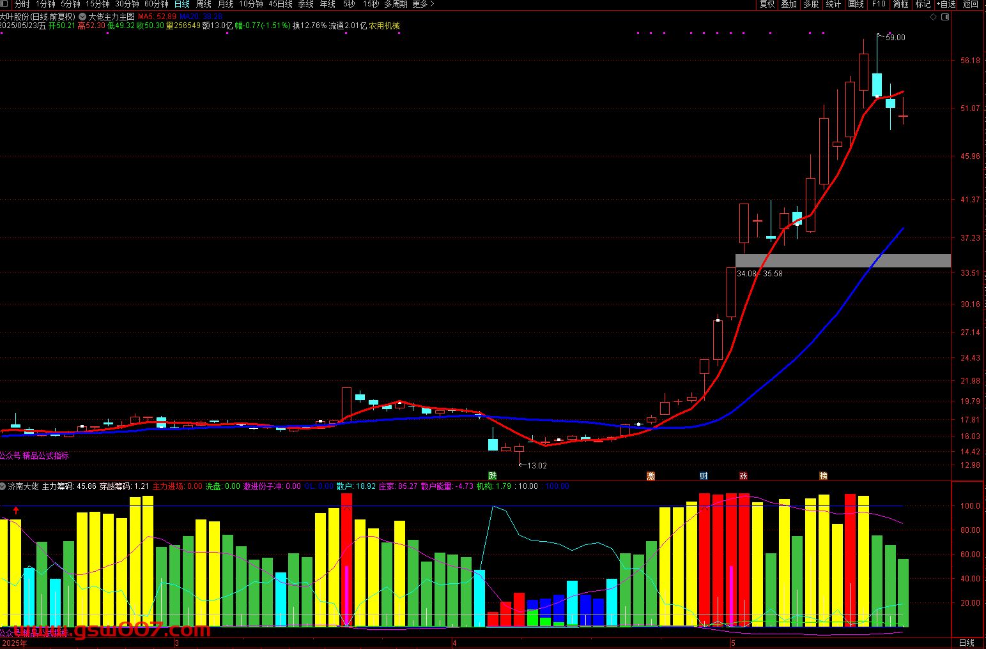Switch to 45日线 period
This screenshot has width=986, height=649.
coord(281,4)
